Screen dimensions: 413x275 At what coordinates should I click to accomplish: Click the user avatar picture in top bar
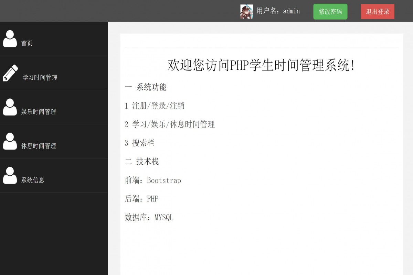point(246,11)
